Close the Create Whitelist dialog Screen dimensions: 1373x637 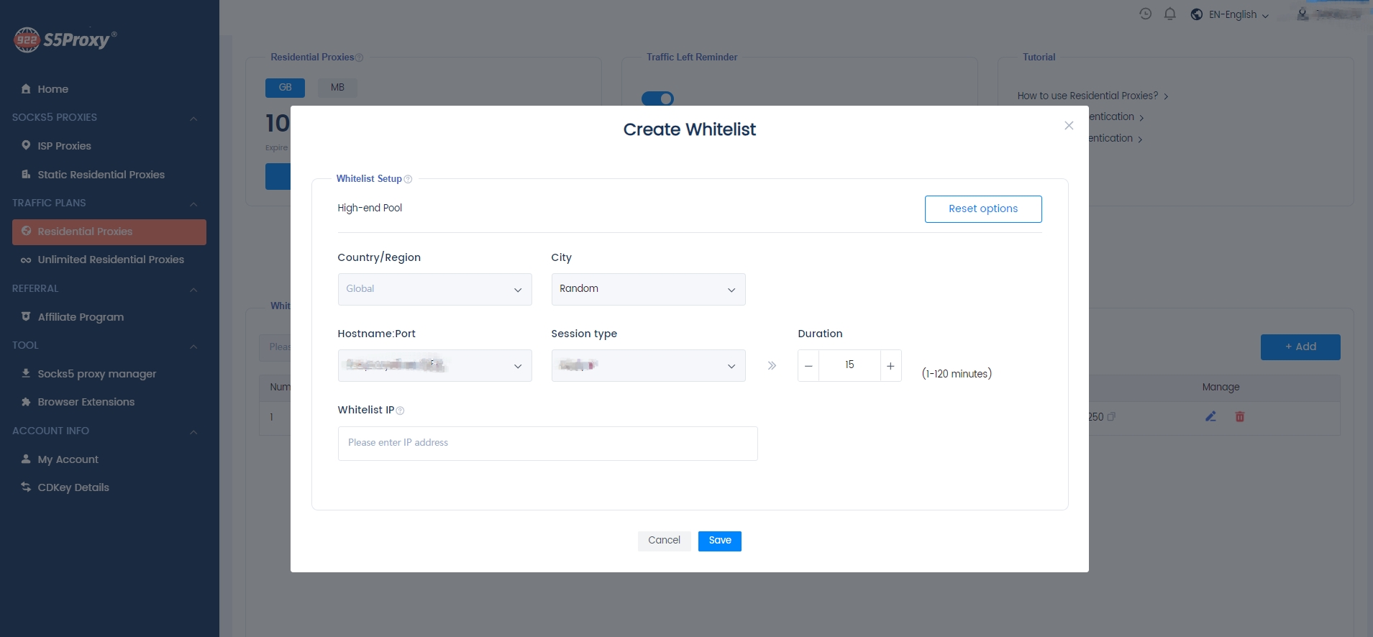coord(1069,126)
